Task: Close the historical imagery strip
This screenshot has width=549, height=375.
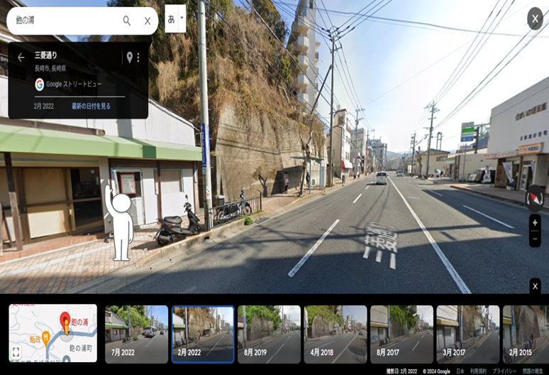Action: 536,286
